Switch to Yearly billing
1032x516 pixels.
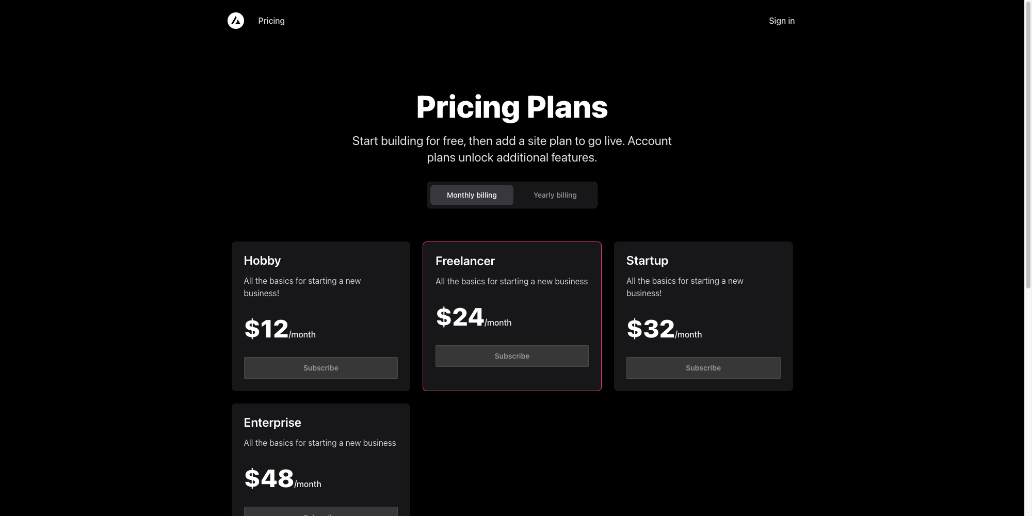(x=555, y=195)
